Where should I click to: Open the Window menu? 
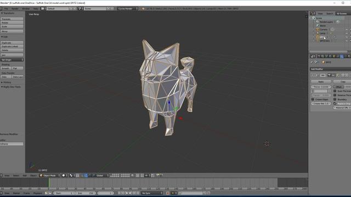click(26, 9)
